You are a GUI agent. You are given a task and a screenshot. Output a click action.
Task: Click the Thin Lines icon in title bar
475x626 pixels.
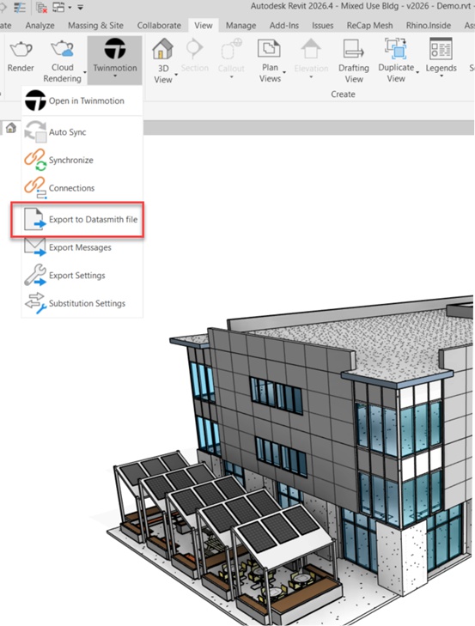pos(20,7)
